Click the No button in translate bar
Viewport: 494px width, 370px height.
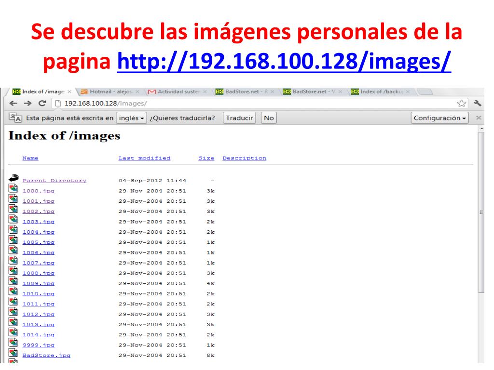(269, 118)
